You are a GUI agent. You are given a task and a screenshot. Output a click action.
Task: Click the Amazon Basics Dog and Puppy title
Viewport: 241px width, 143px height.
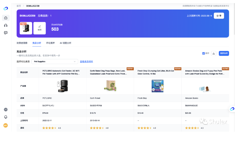(x=204, y=72)
